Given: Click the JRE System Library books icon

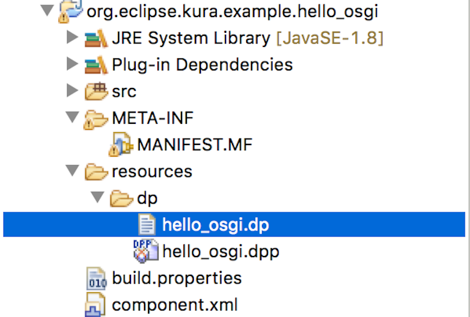Looking at the screenshot, I should coord(96,38).
